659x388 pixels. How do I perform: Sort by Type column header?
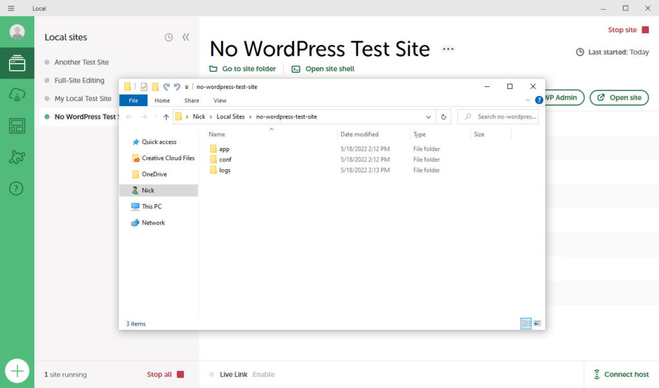[x=420, y=134]
